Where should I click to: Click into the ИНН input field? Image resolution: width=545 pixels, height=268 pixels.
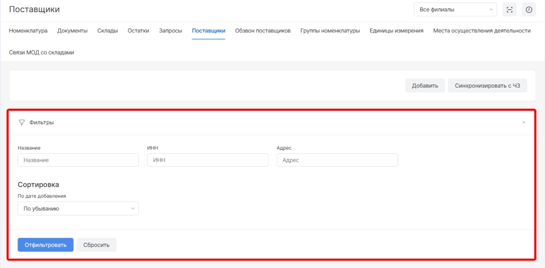coord(208,160)
